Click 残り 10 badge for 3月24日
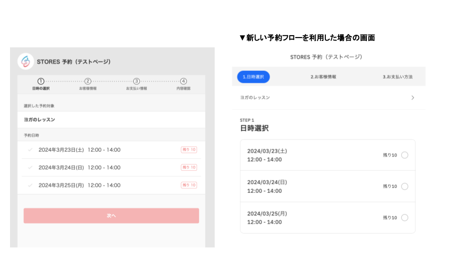 coord(189,168)
